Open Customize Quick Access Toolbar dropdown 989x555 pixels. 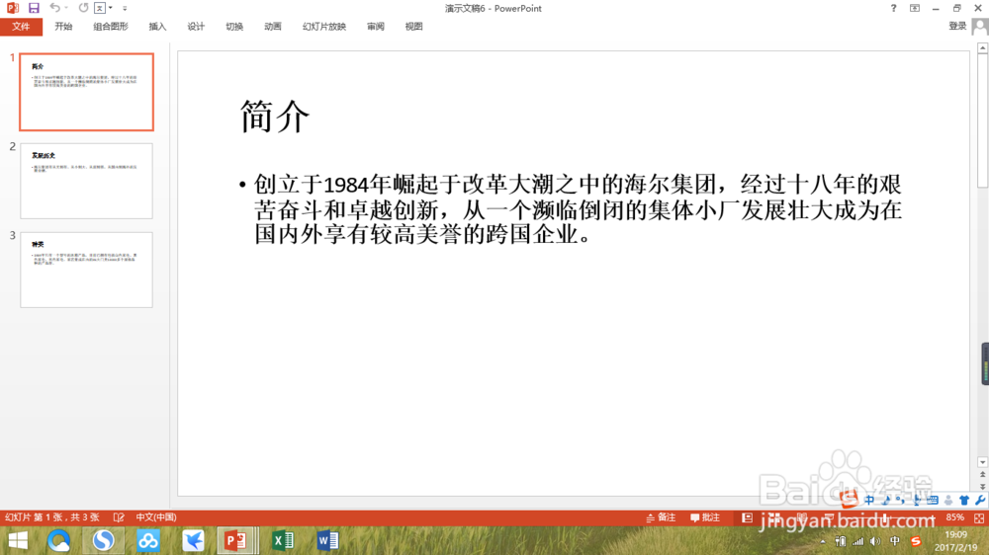pyautogui.click(x=125, y=8)
